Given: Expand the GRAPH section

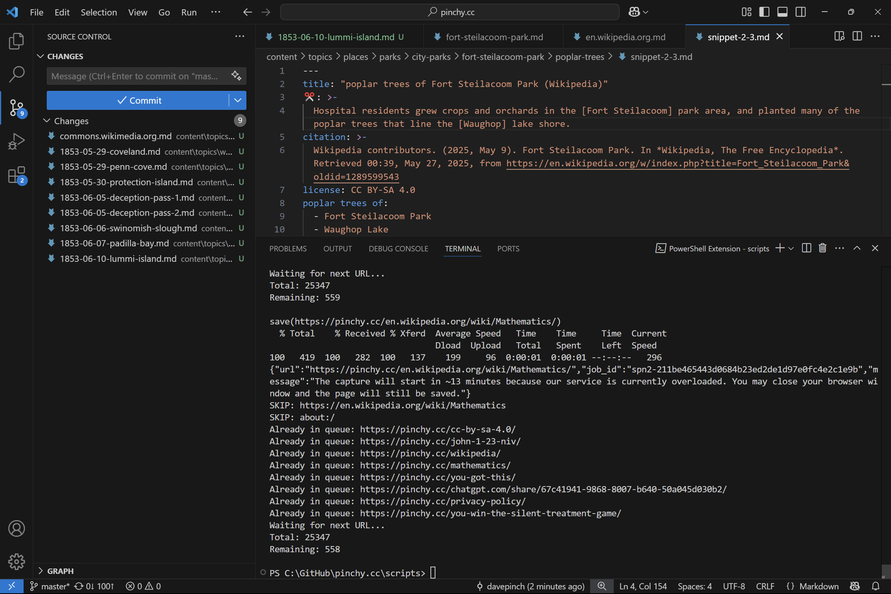Looking at the screenshot, I should tap(40, 571).
